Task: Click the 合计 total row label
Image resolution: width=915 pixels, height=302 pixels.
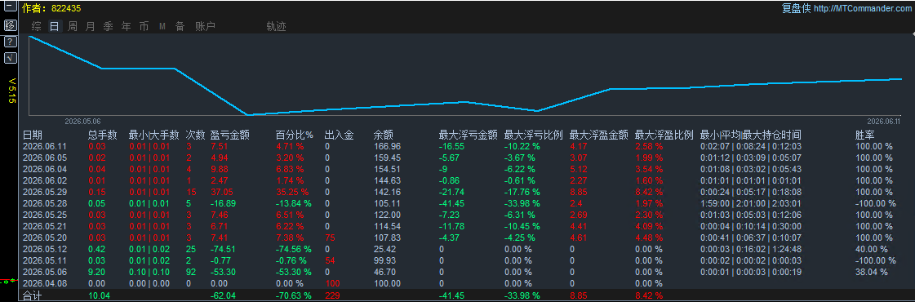Action: pyautogui.click(x=32, y=296)
